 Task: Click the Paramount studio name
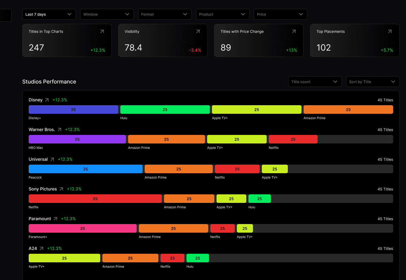point(40,219)
